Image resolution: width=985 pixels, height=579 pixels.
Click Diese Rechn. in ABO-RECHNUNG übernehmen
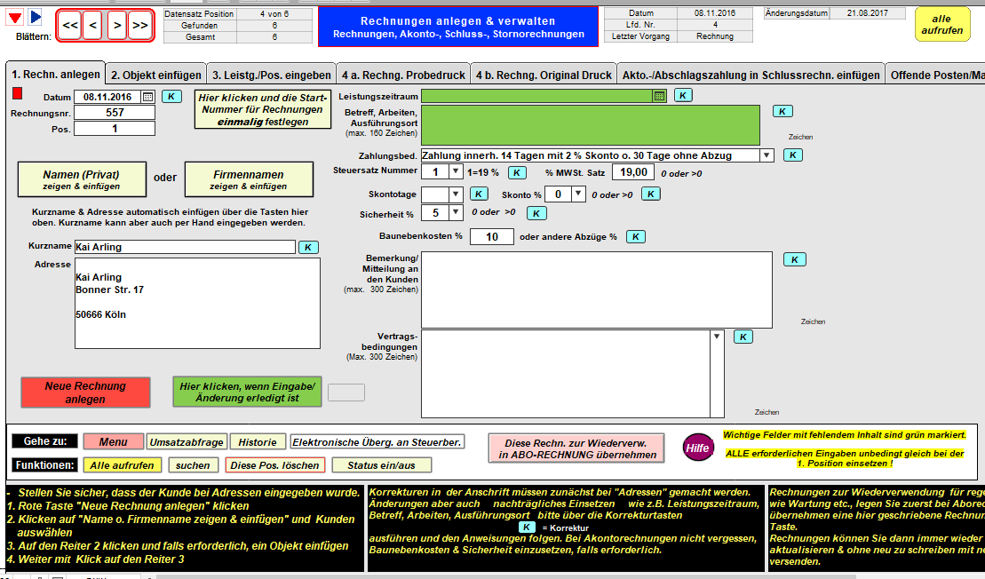[x=576, y=448]
